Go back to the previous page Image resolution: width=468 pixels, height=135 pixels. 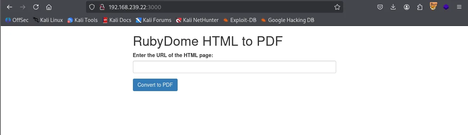[x=10, y=7]
